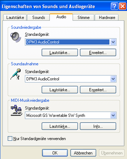Expand the MIDI-Musikwiedergabe device dropdown arrow
This screenshot has height=159, width=127.
pyautogui.click(x=113, y=115)
